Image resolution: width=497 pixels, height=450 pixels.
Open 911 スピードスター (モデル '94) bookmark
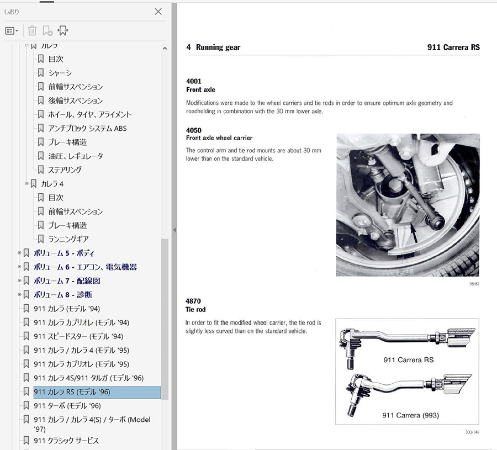78,336
